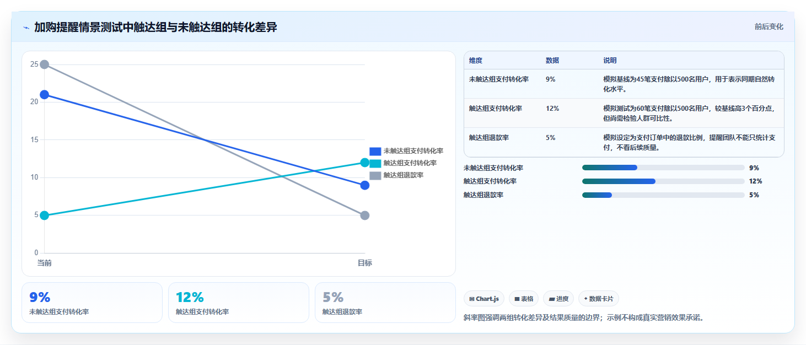Click the 当前 x-axis label

tap(45, 263)
